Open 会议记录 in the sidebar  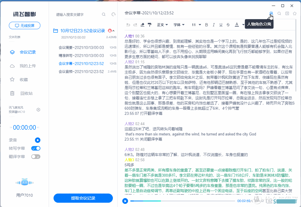coord(27,52)
